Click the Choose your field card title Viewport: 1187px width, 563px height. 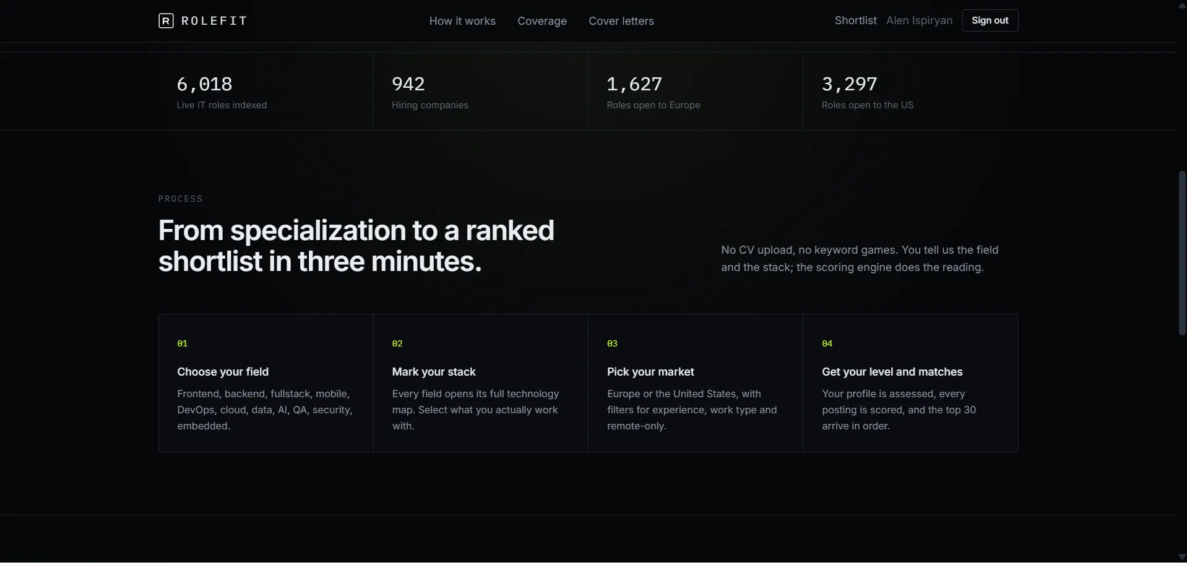coord(223,372)
